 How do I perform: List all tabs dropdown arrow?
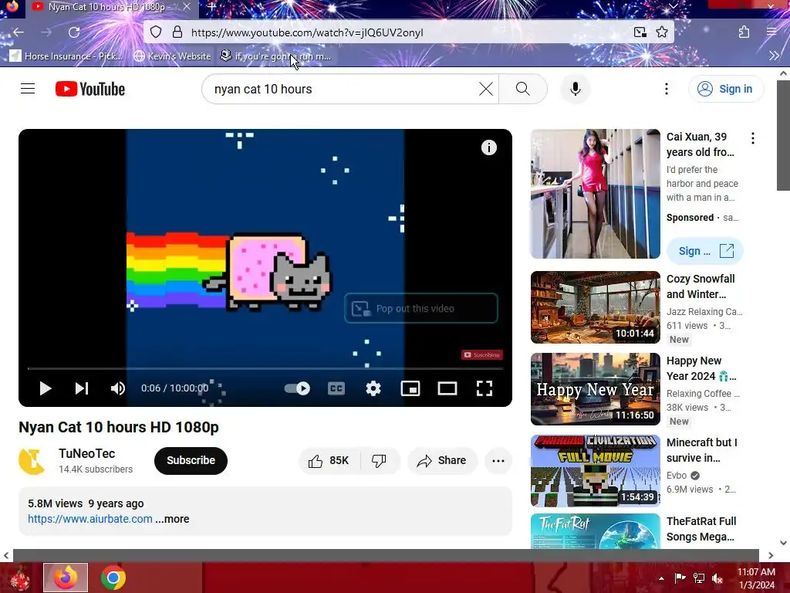673,6
